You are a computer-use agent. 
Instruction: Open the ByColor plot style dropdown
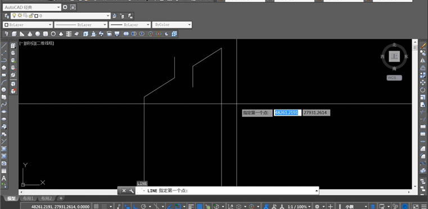click(172, 25)
